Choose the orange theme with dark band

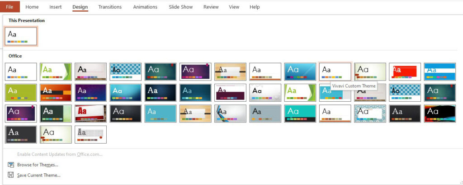(x=56, y=93)
